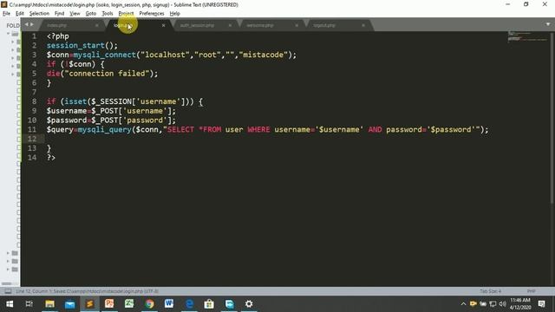Click the volume speaker tray icon
The image size is (555, 312).
[x=503, y=304]
